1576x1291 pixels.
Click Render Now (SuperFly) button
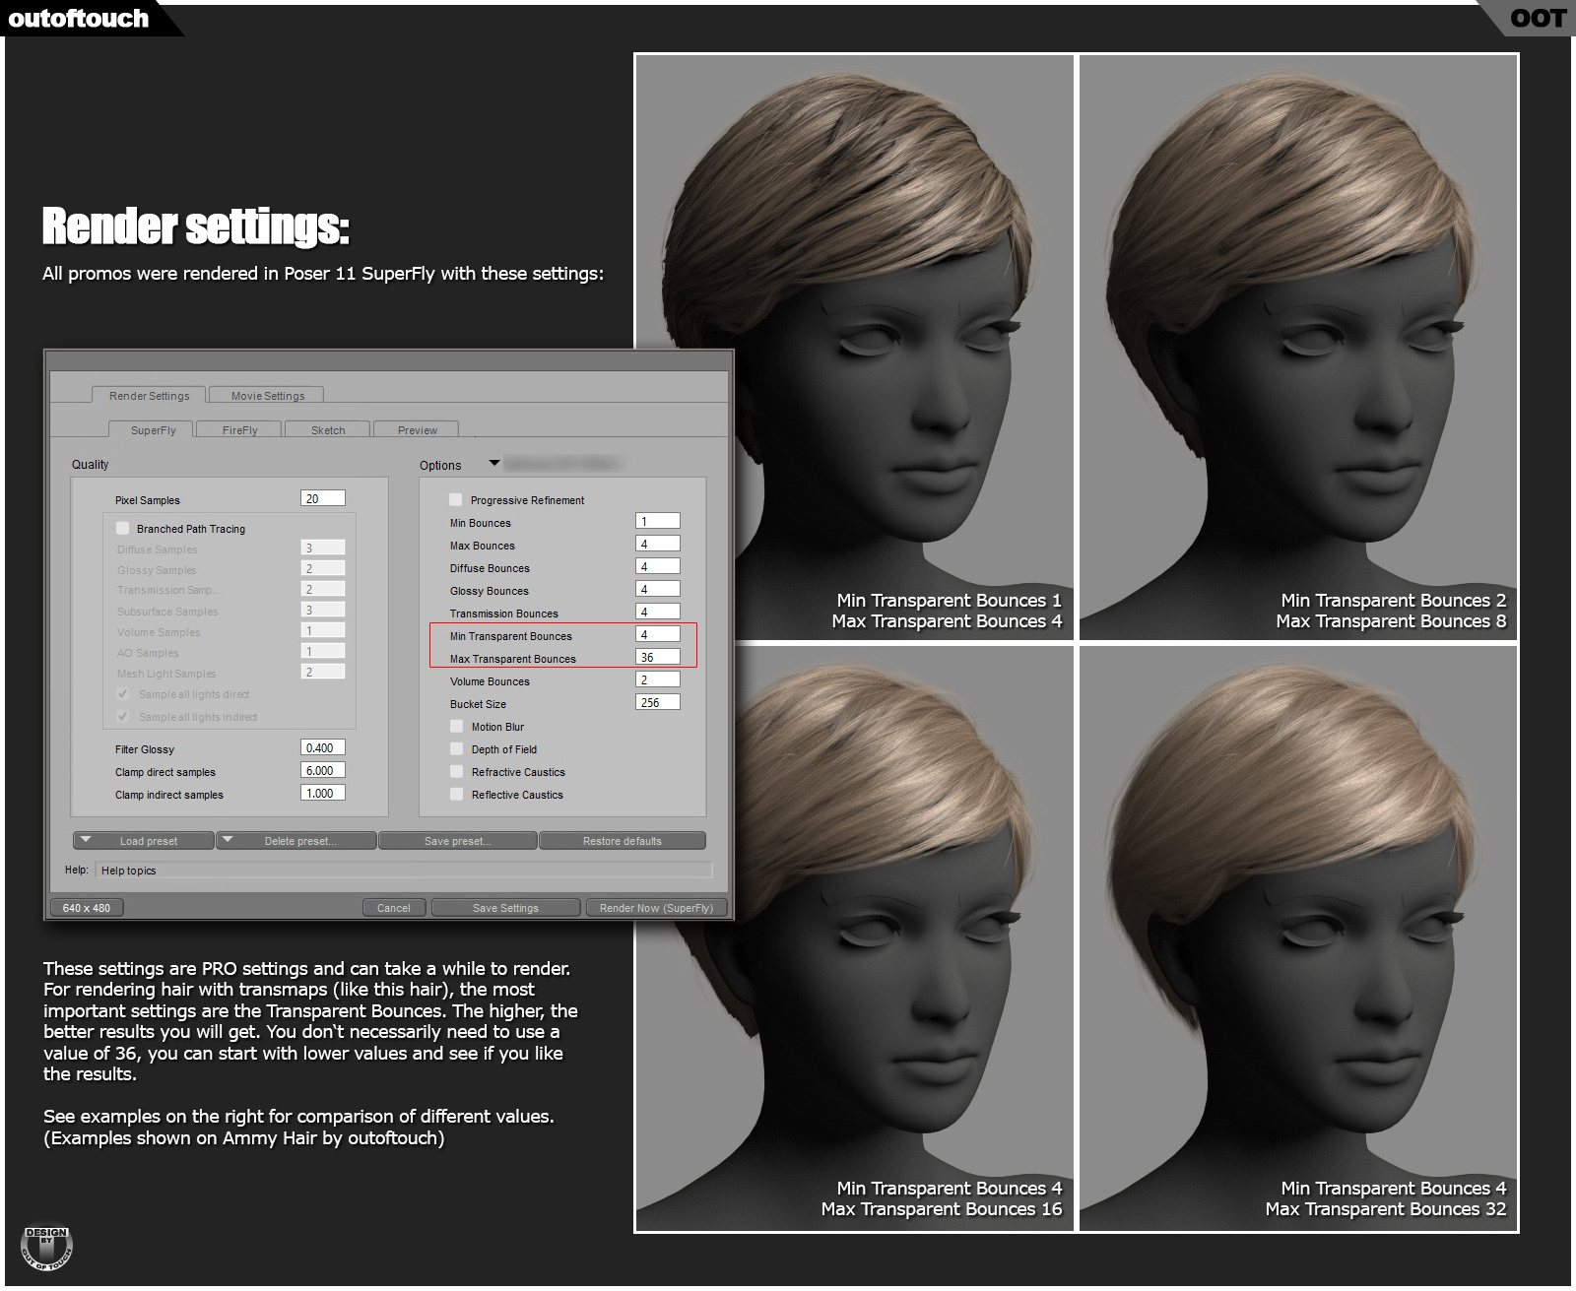(x=656, y=908)
